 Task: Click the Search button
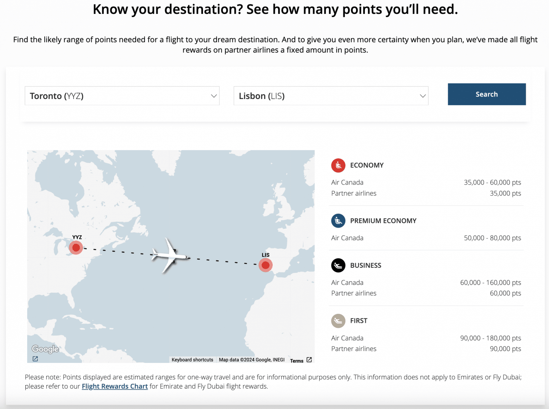pyautogui.click(x=486, y=94)
